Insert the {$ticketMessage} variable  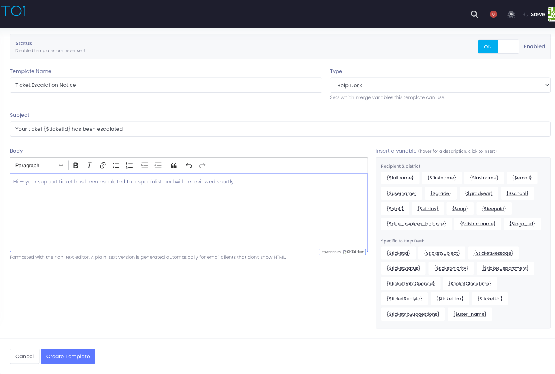(494, 253)
